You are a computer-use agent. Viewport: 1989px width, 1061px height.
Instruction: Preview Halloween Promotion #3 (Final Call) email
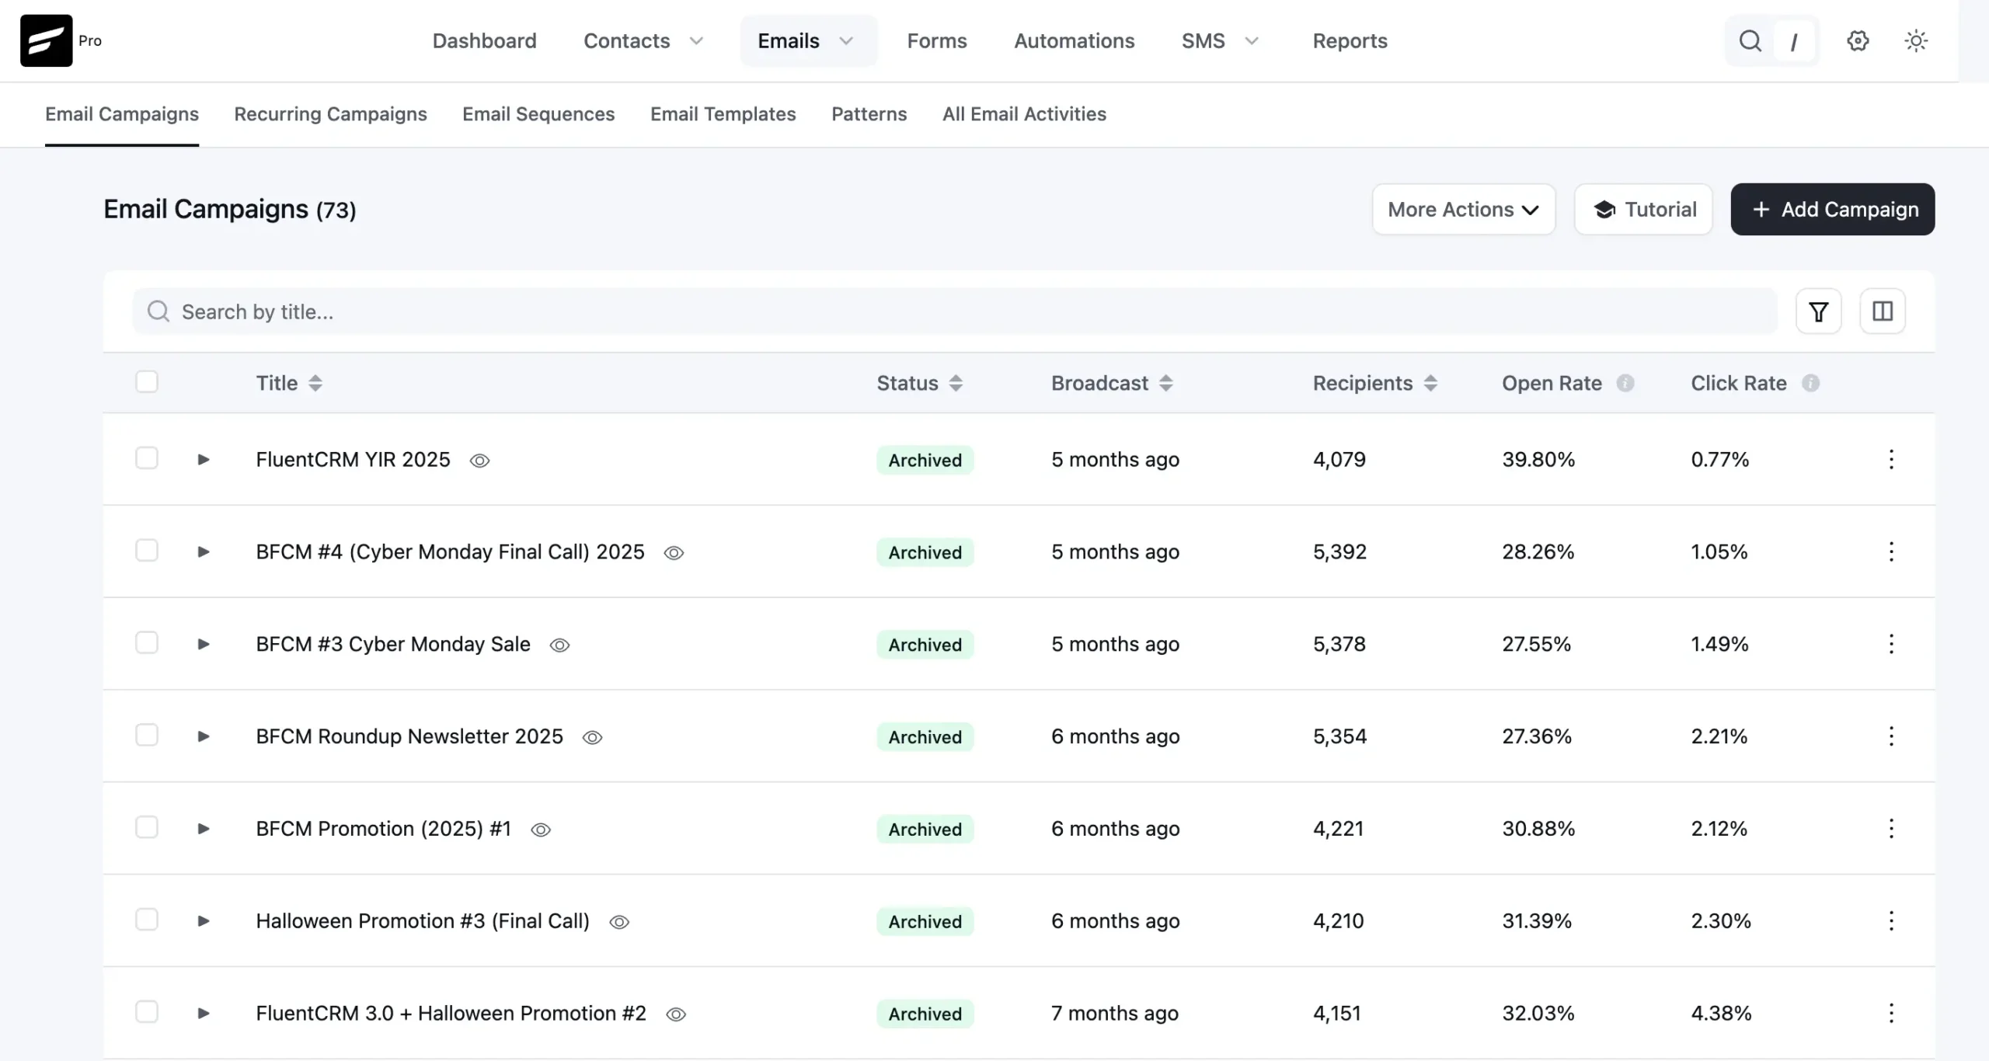[x=619, y=923]
